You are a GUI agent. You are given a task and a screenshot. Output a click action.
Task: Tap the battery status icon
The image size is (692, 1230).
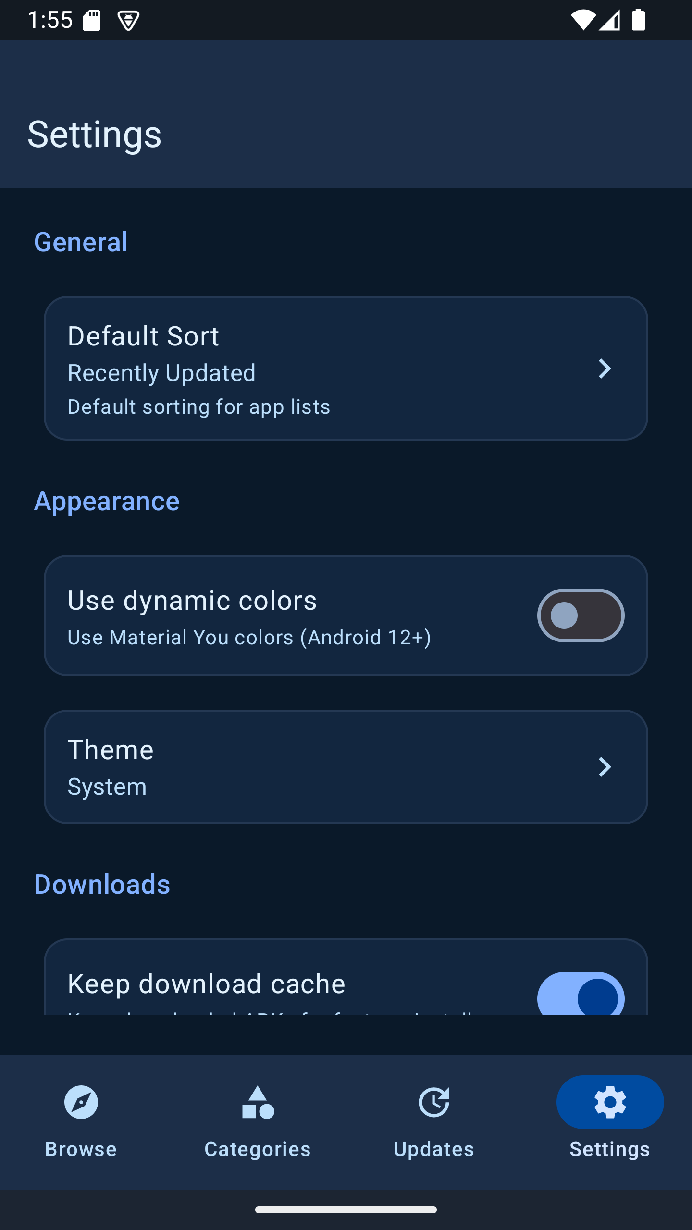click(x=638, y=20)
